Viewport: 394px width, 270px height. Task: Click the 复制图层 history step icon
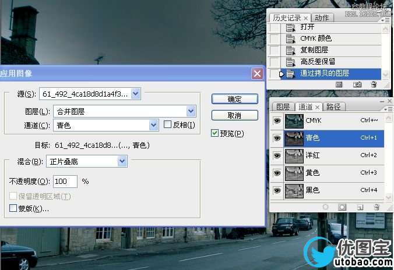tap(290, 51)
